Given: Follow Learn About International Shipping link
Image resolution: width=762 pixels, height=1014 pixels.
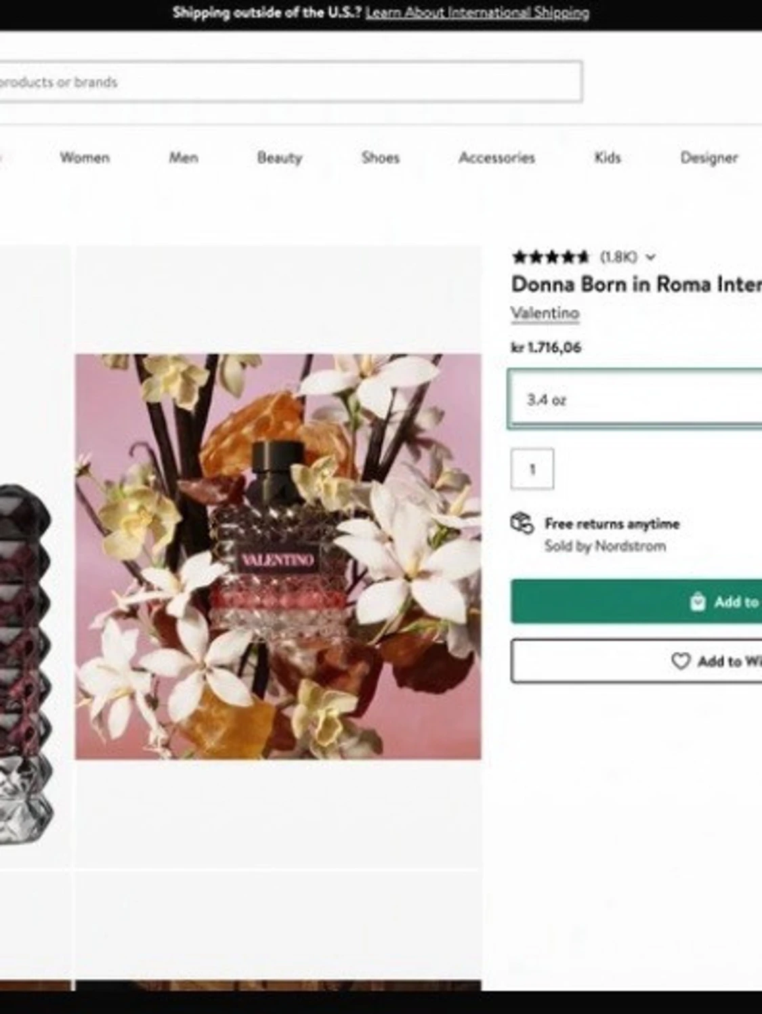Looking at the screenshot, I should point(477,12).
